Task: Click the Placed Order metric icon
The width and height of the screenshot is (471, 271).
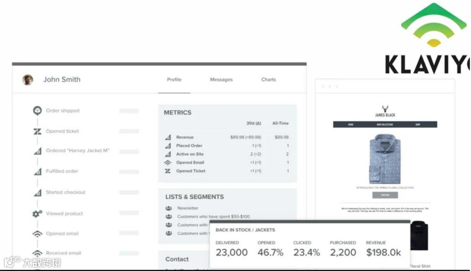Action: [x=168, y=146]
